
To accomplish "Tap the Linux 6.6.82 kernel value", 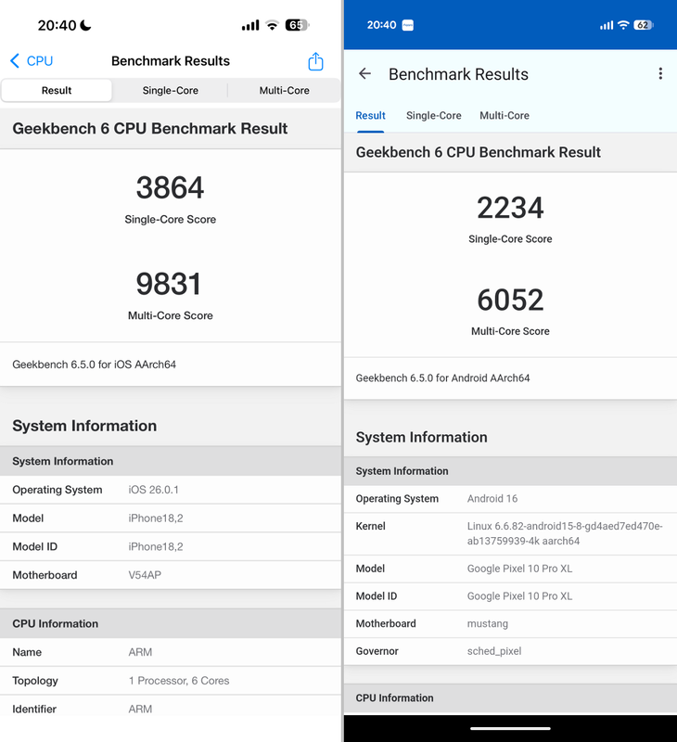I will click(x=565, y=533).
